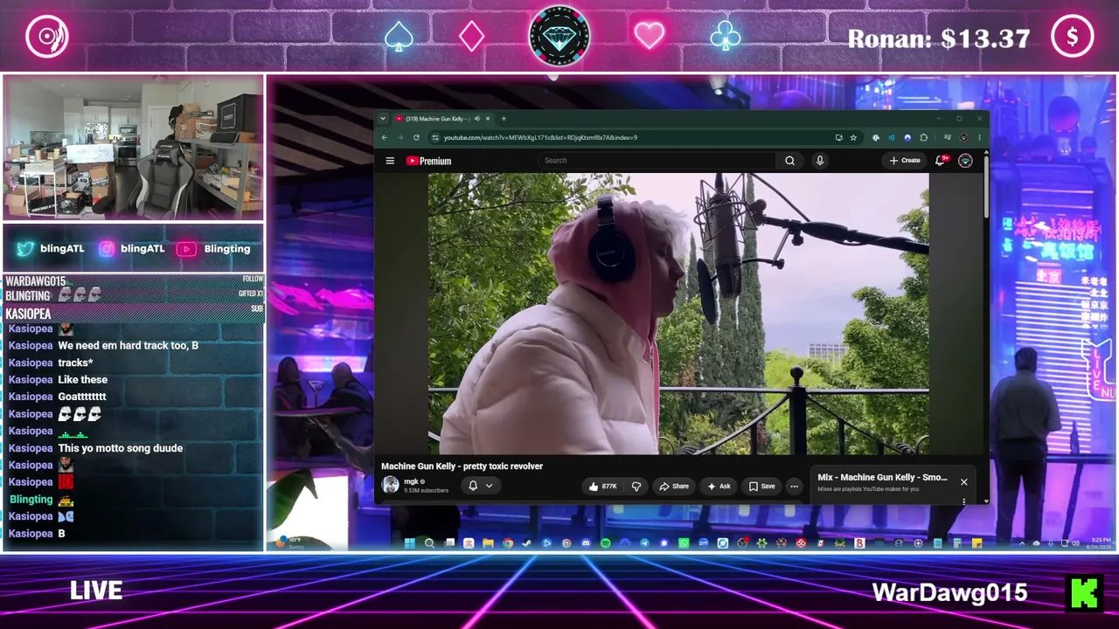Viewport: 1119px width, 629px height.
Task: Click the Ask button under the video
Action: click(719, 486)
